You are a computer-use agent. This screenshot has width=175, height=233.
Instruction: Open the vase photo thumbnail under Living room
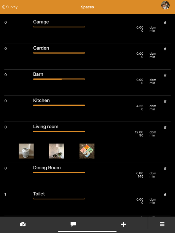coord(26,151)
